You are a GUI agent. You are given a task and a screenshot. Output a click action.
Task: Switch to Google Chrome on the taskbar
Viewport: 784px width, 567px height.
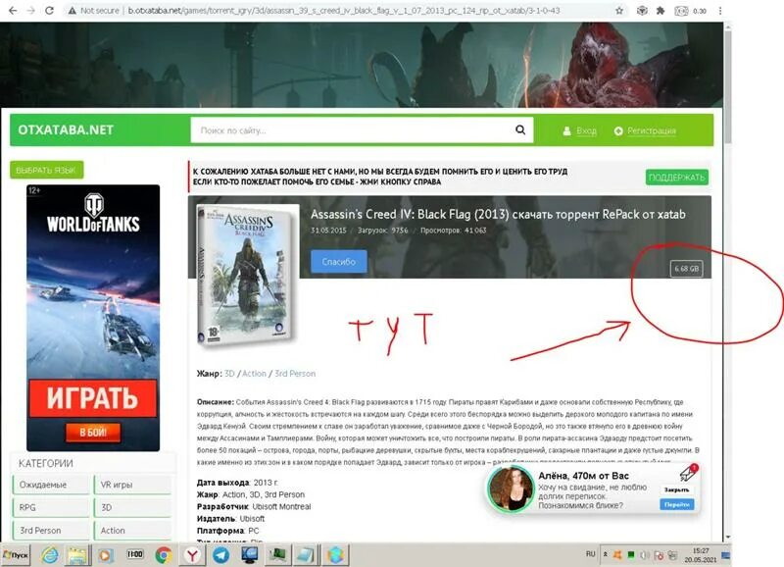pos(164,555)
